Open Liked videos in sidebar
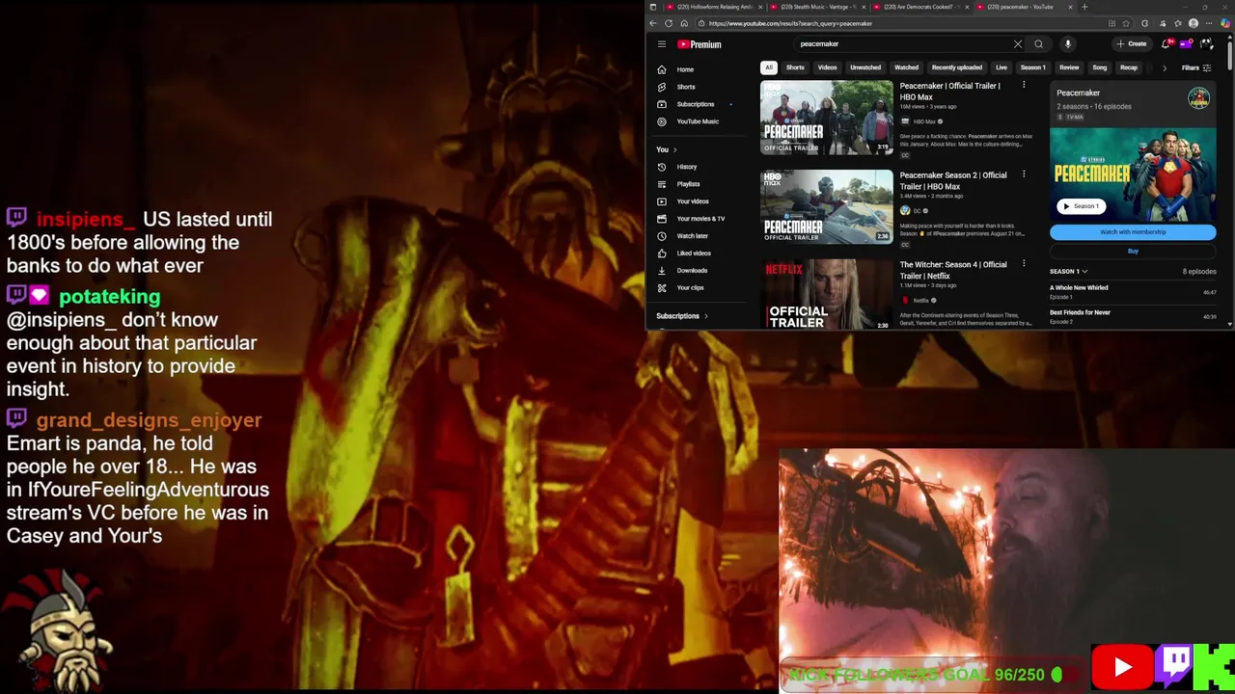This screenshot has height=694, width=1235. (x=694, y=254)
